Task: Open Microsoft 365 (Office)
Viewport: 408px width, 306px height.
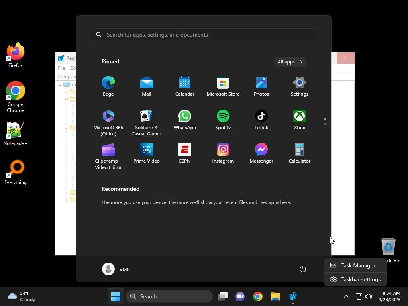Action: coord(108,123)
